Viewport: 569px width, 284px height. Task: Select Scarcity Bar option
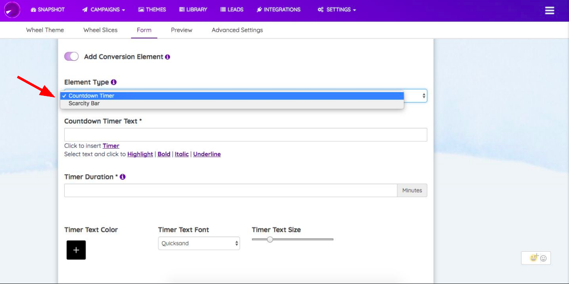[232, 104]
